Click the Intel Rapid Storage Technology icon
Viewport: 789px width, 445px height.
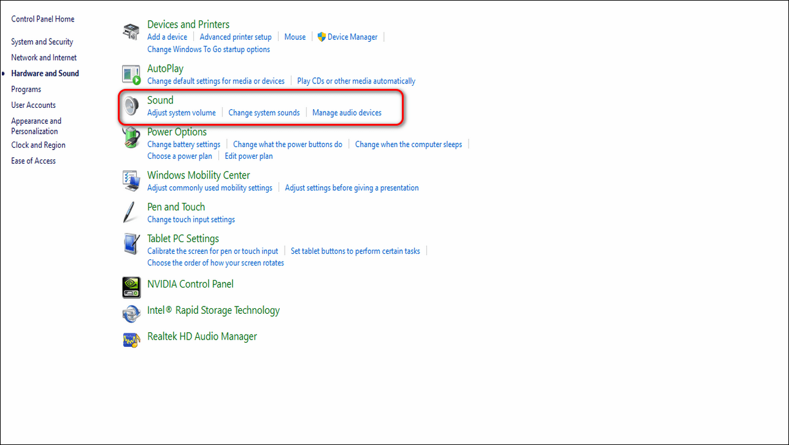131,313
